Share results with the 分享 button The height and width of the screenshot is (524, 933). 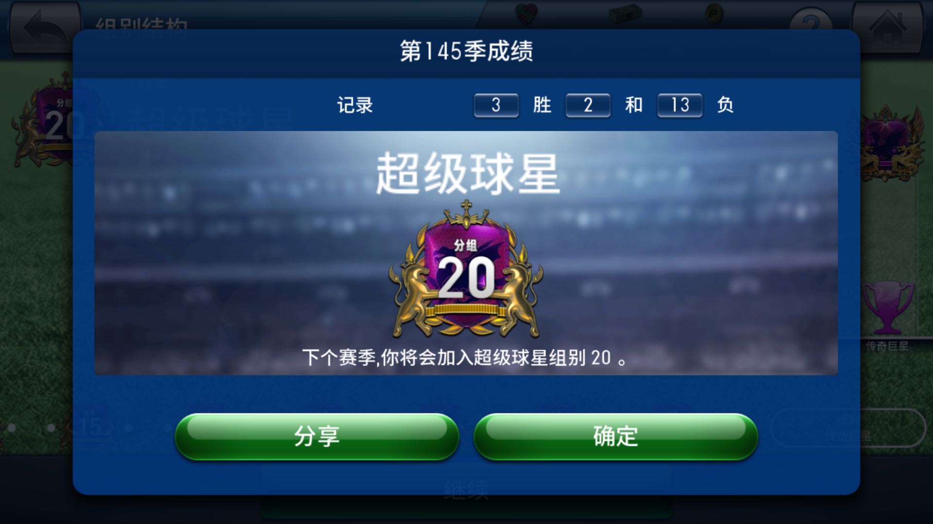tap(317, 436)
